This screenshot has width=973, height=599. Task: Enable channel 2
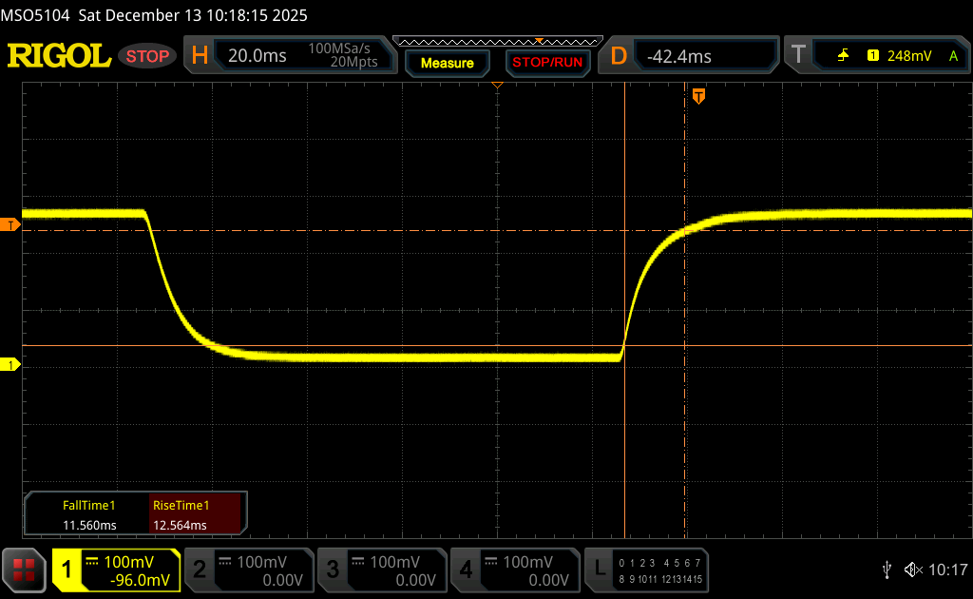248,570
